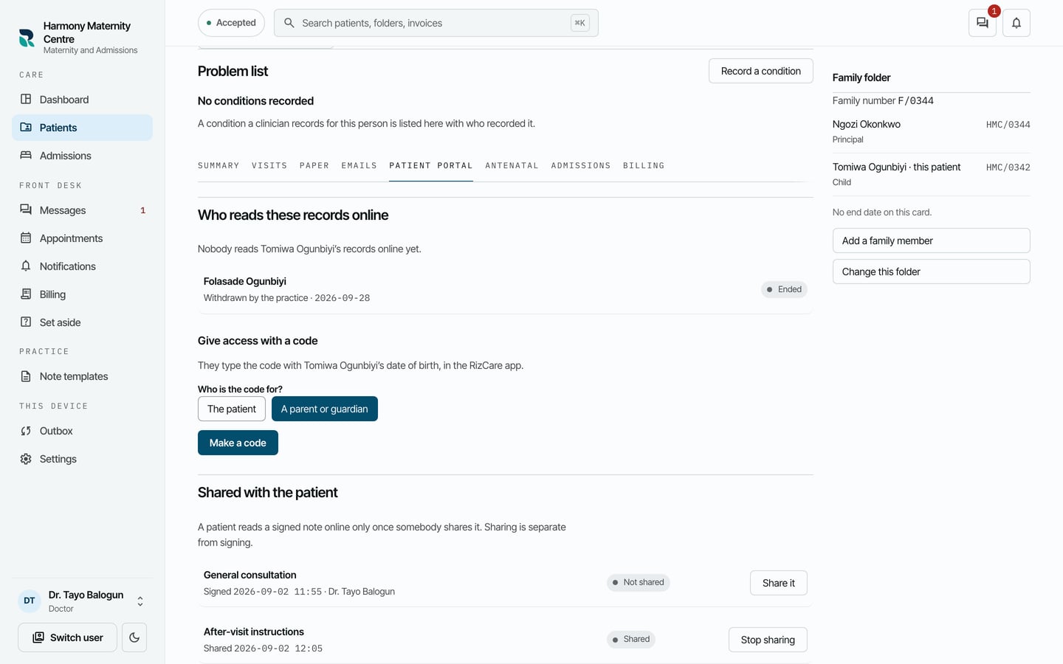Click the Ended status badge for Folasade Ogunbiyi
This screenshot has width=1063, height=664.
point(784,289)
